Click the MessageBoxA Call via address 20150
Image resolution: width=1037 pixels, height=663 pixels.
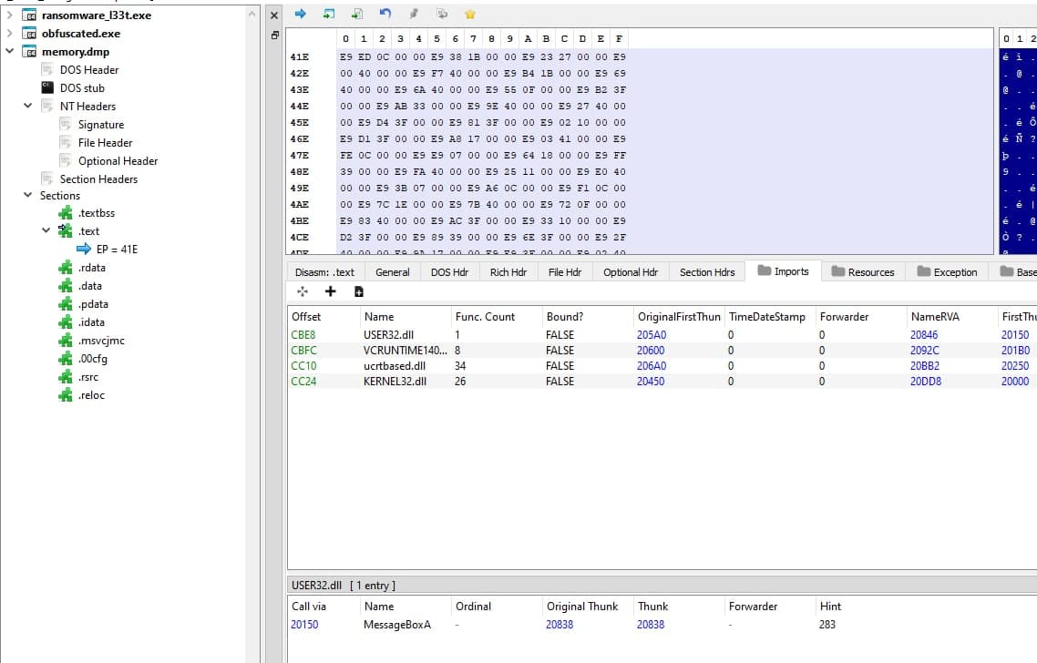pos(304,625)
